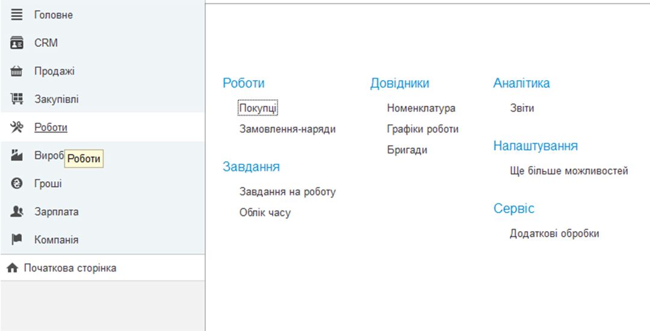Image resolution: width=650 pixels, height=331 pixels.
Task: Select the underlined Роботи sidebar item
Action: point(51,128)
